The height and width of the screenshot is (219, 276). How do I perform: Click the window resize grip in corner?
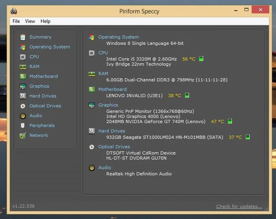(x=267, y=209)
